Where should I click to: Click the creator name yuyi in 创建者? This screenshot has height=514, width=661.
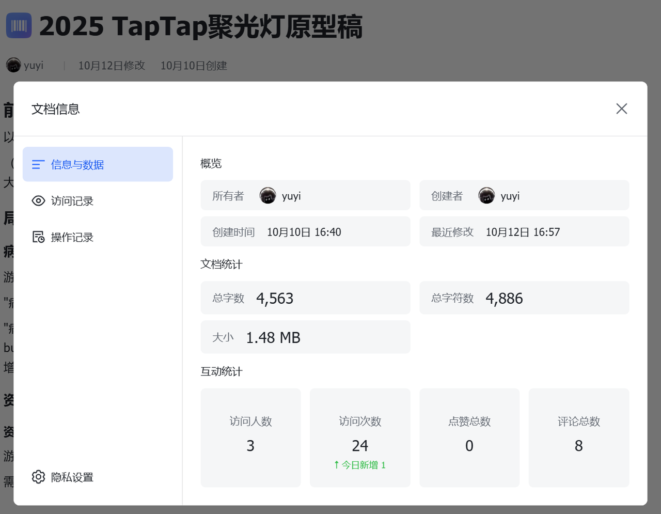coord(510,196)
